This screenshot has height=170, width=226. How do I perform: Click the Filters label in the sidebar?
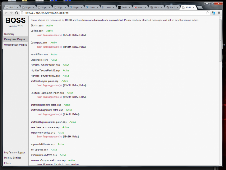click(x=7, y=163)
